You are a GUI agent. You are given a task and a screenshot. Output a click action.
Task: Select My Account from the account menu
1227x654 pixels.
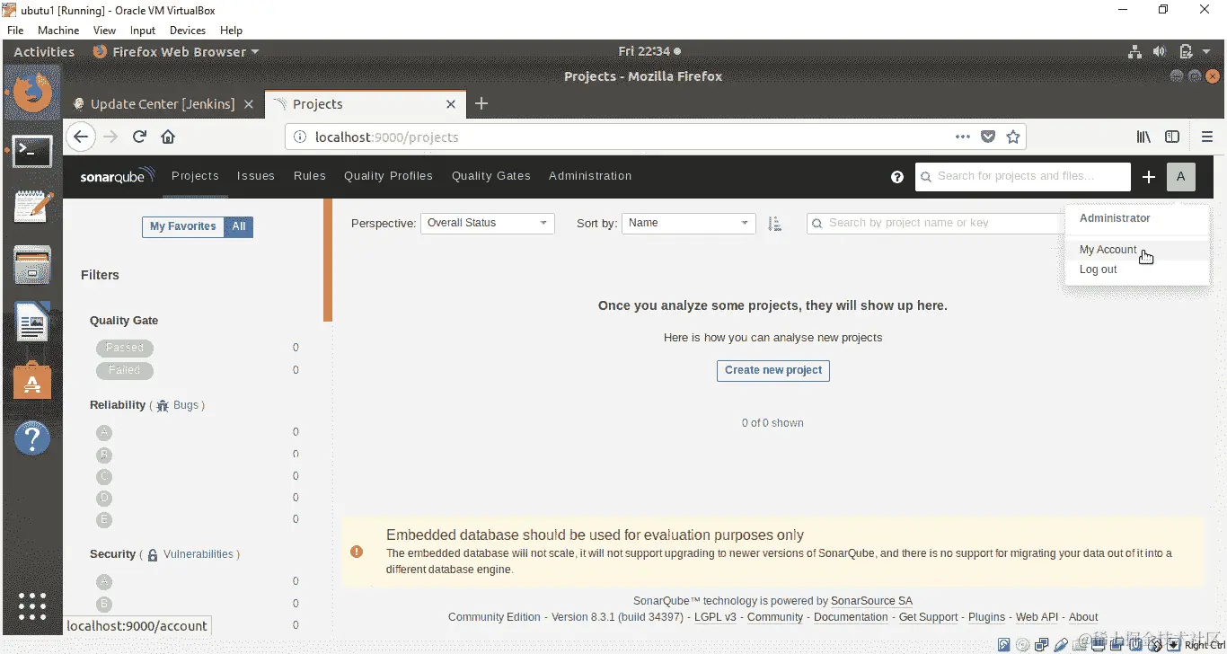tap(1108, 250)
